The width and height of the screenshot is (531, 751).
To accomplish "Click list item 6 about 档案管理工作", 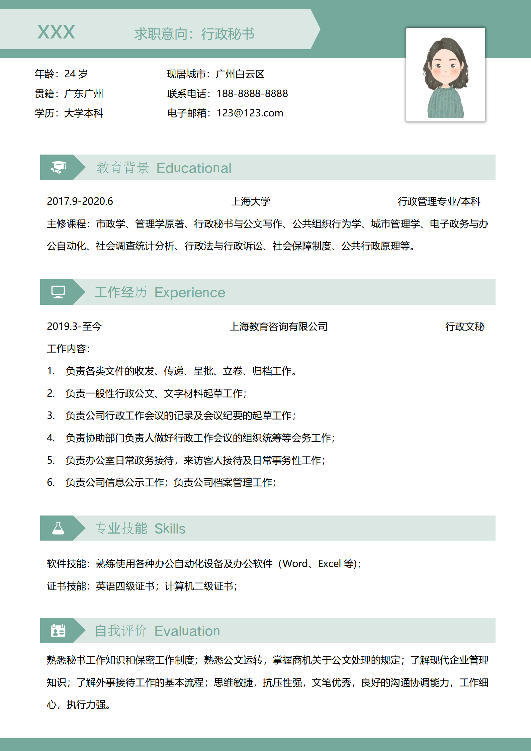I will point(162,482).
